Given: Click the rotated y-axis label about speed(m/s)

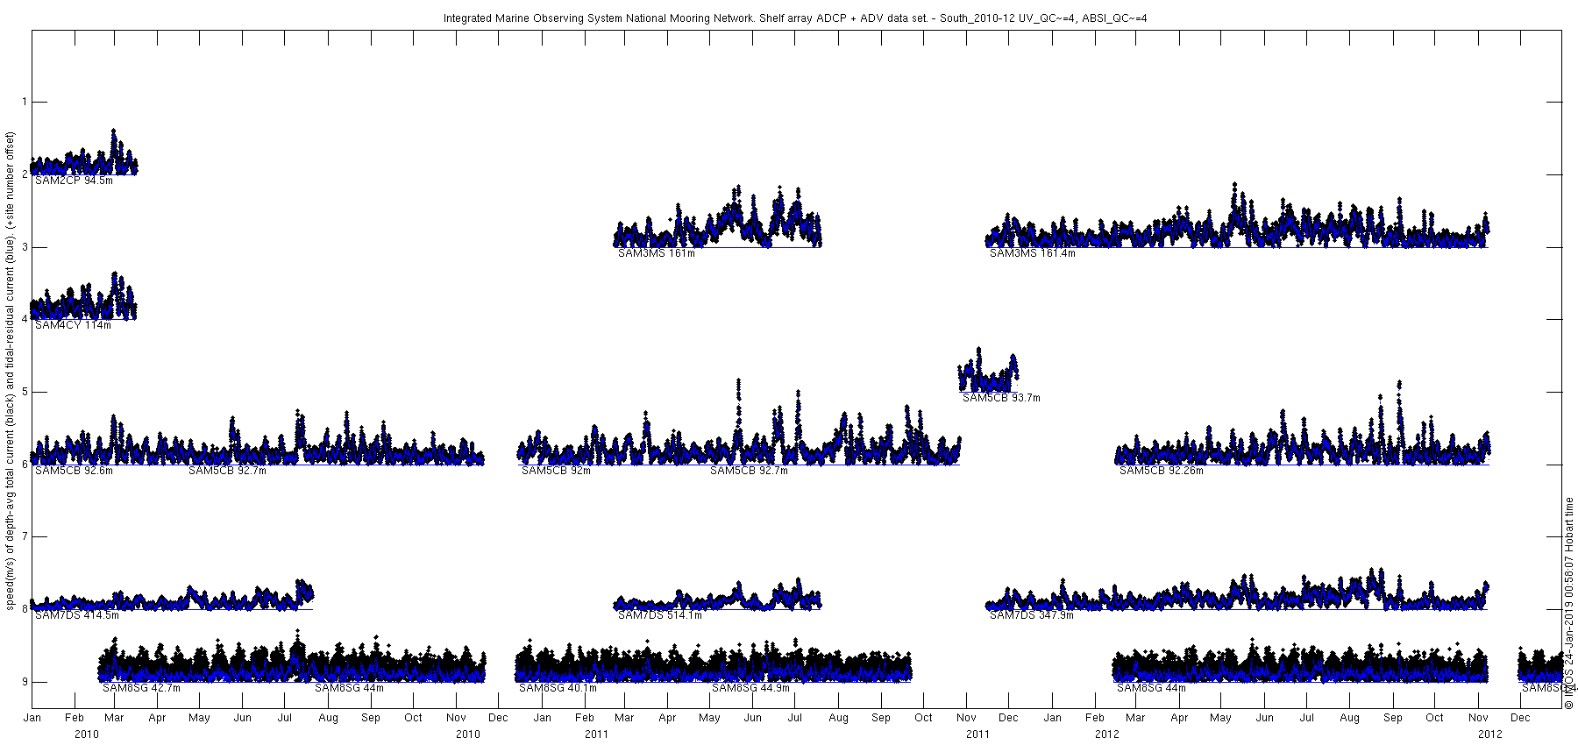Looking at the screenshot, I should coord(11,372).
